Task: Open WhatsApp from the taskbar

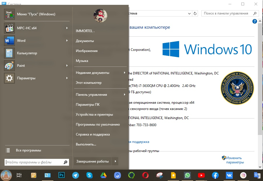Action: coord(187,175)
